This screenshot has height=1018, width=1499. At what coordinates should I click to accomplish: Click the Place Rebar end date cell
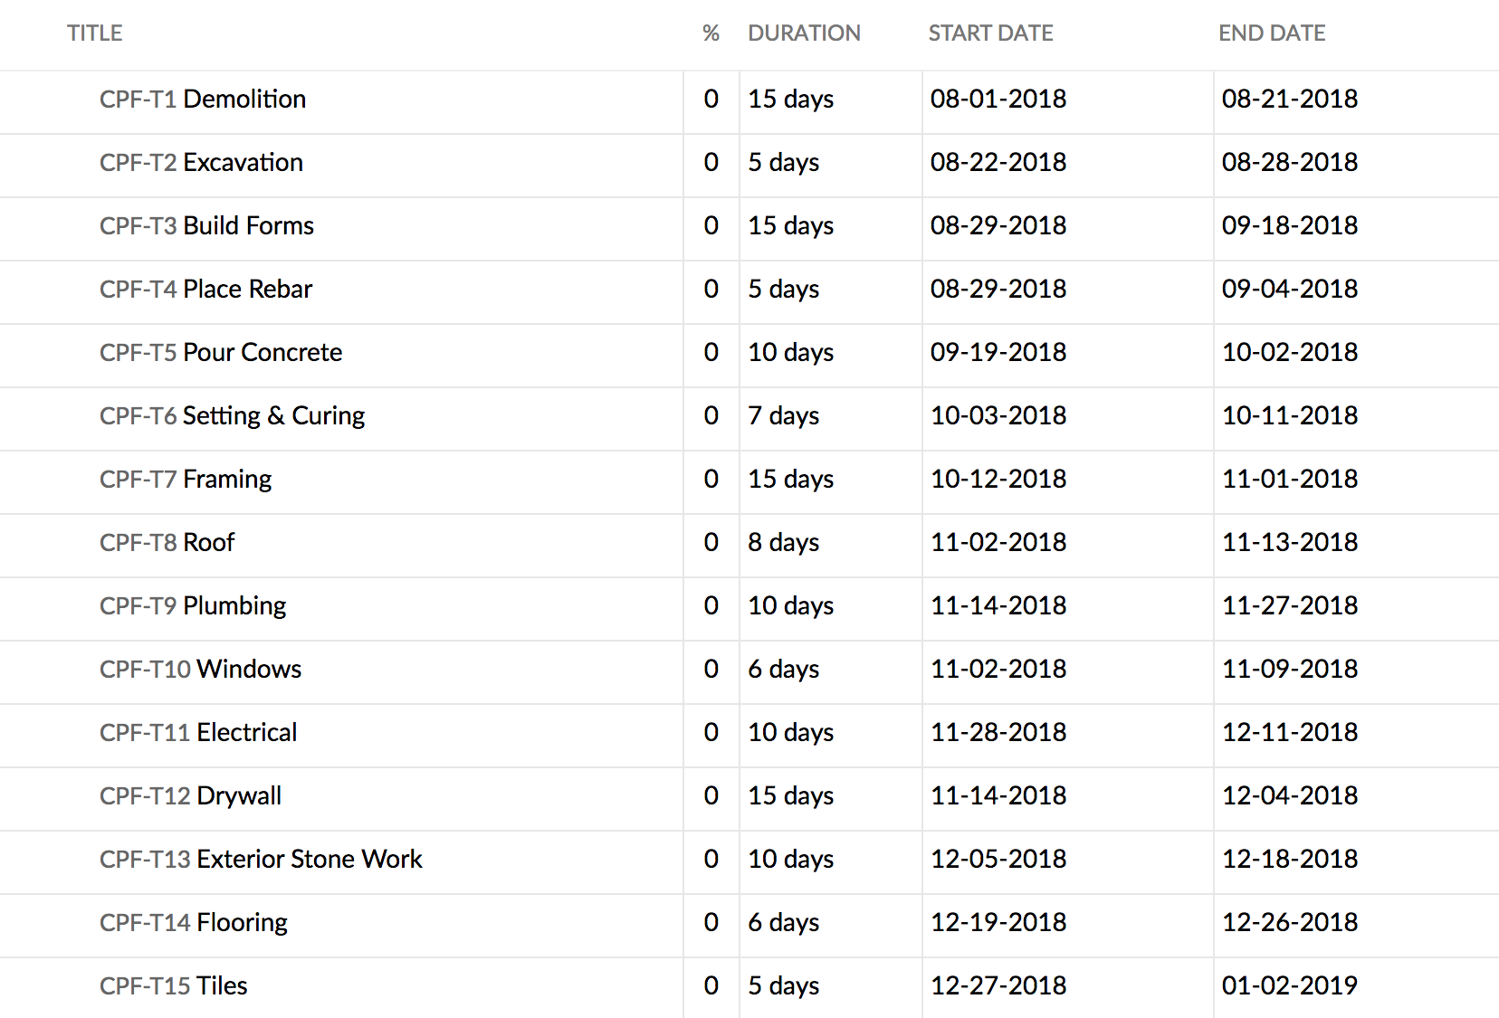pos(1289,290)
